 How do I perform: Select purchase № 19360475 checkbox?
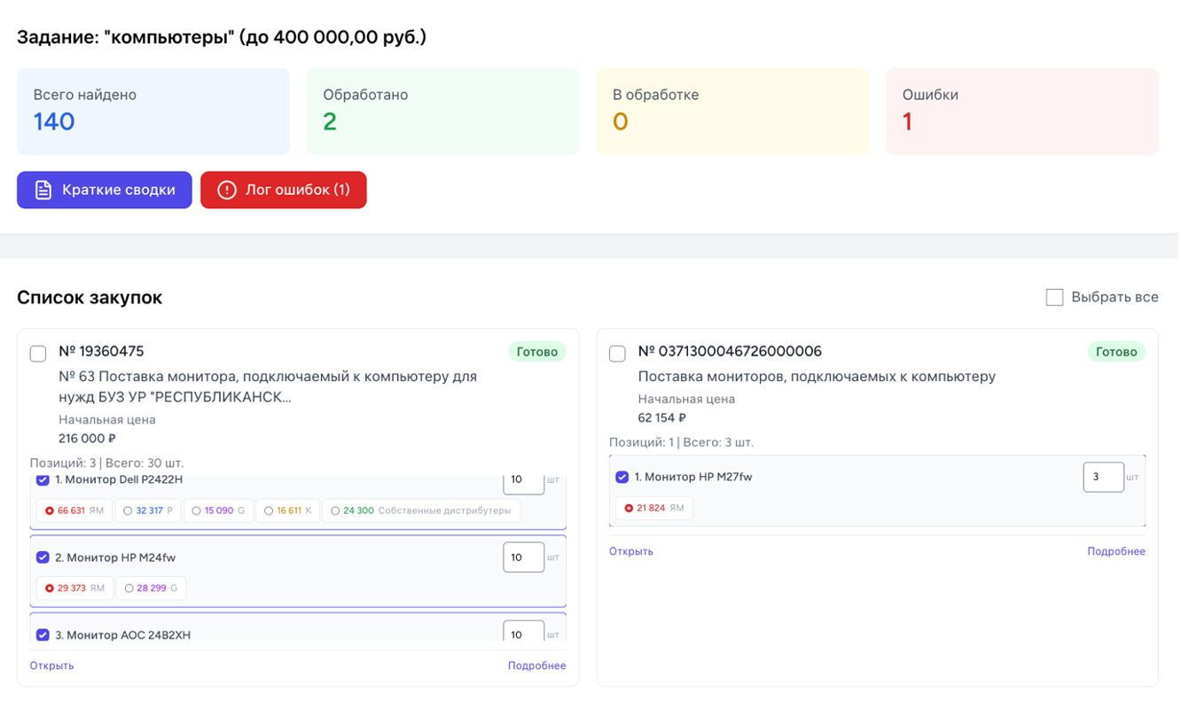[x=38, y=354]
